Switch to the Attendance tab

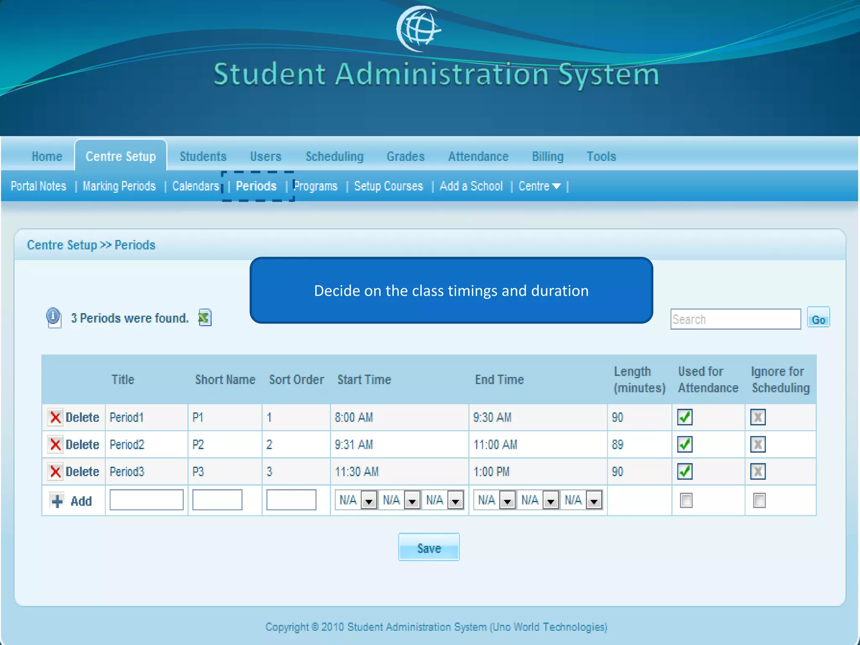(x=478, y=156)
